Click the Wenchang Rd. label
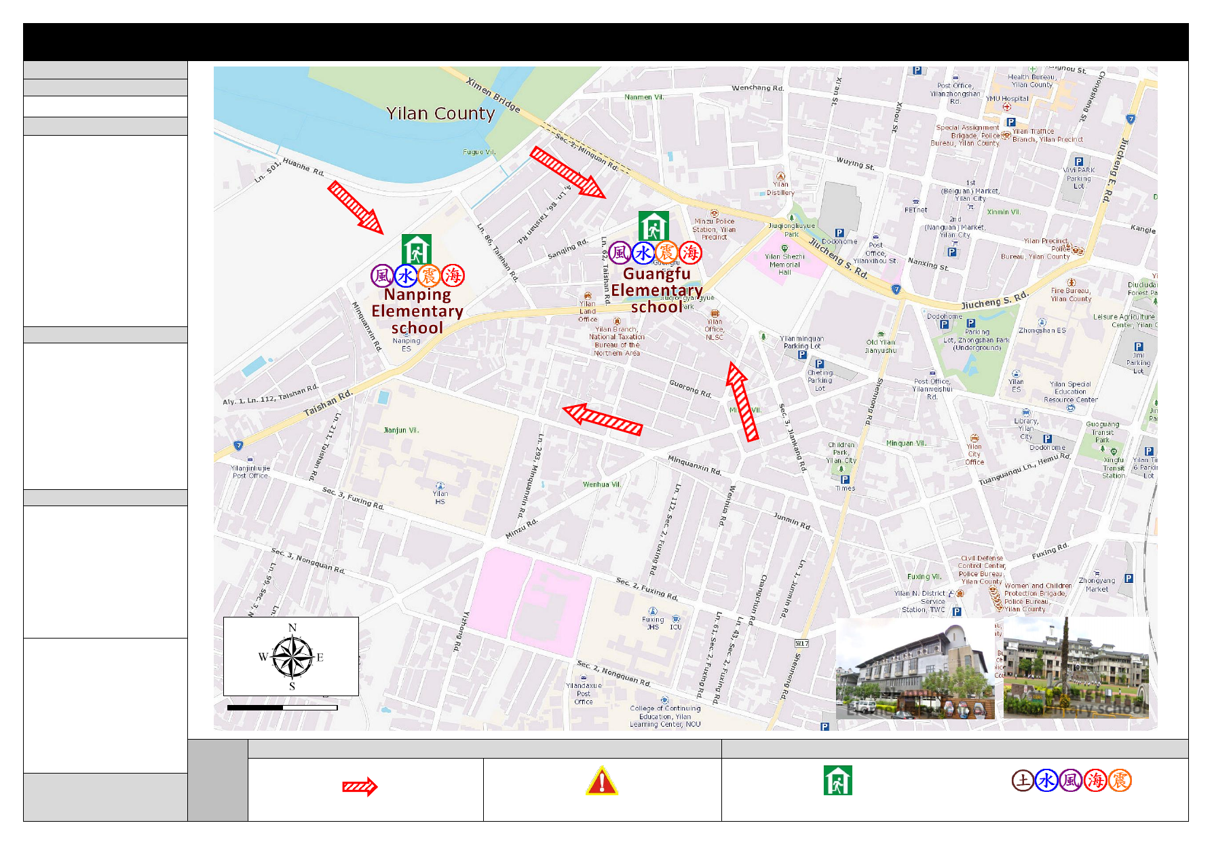Viewport: 1212px width, 857px height. [x=757, y=88]
